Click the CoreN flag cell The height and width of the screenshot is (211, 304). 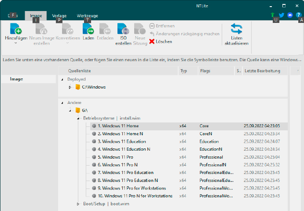pos(206,134)
